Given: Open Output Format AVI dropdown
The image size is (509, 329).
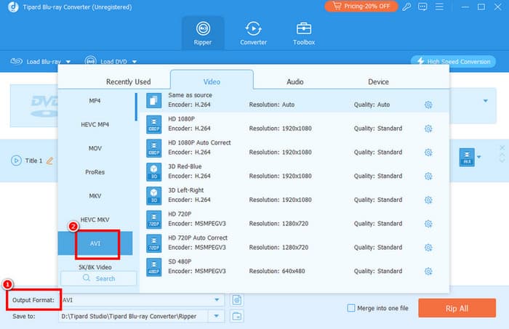Looking at the screenshot, I should [x=217, y=300].
